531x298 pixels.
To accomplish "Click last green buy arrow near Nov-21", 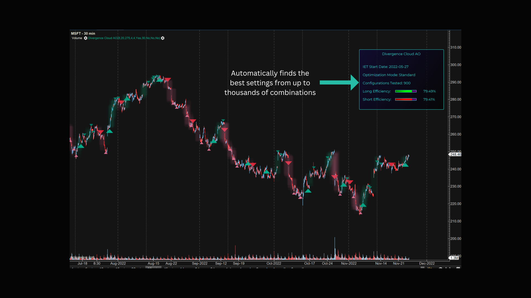I will pyautogui.click(x=405, y=165).
